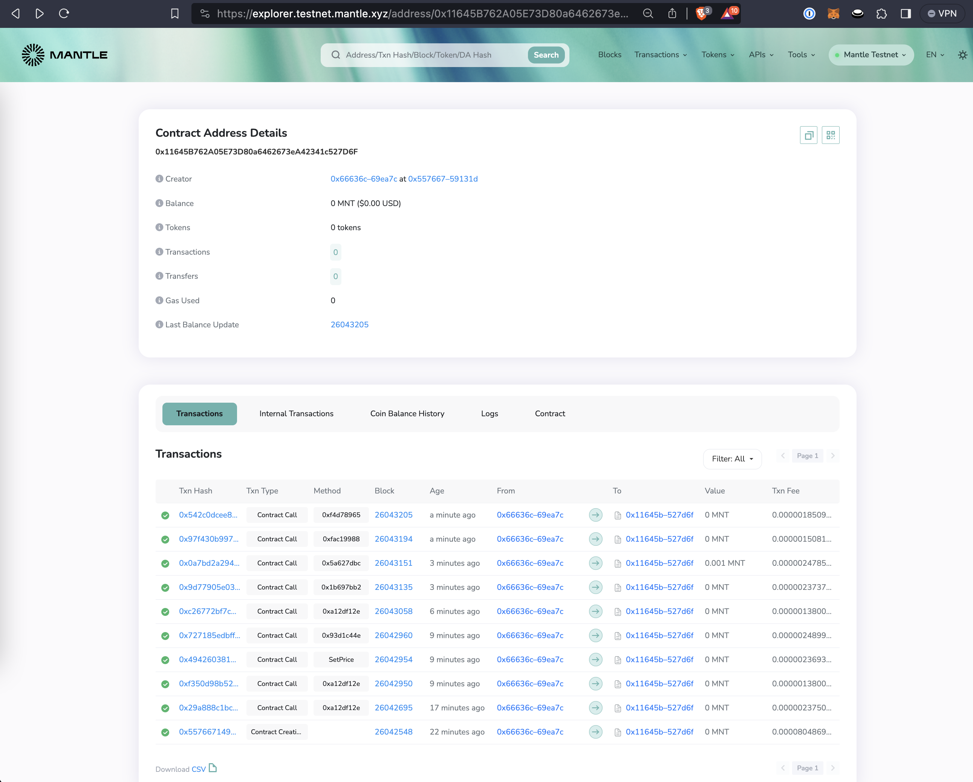The height and width of the screenshot is (782, 973).
Task: Open Last Balance Update block 26043205
Action: 349,324
